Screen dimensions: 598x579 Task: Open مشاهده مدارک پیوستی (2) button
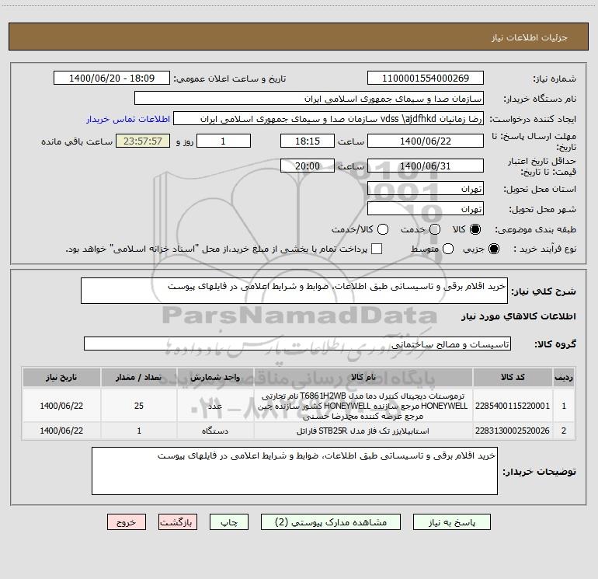(x=331, y=522)
